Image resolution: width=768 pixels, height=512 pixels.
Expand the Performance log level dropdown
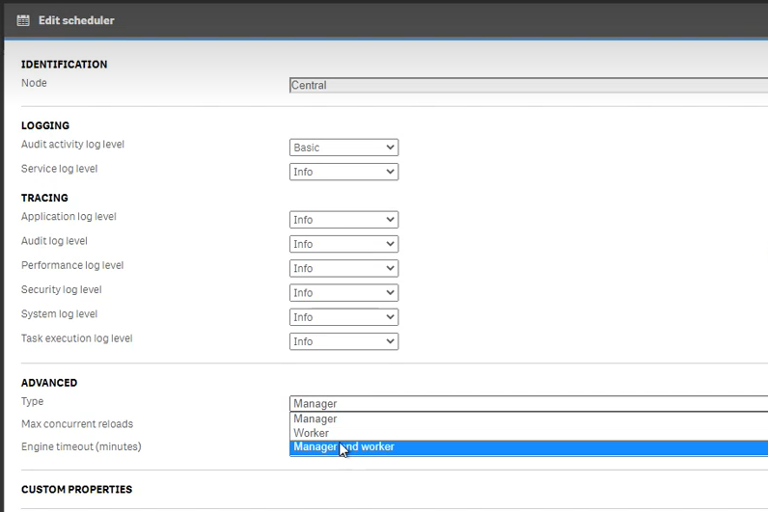pos(343,268)
